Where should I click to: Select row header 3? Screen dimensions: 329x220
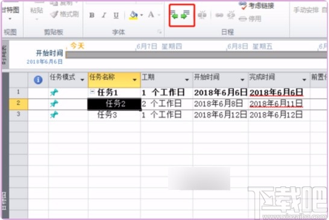click(19, 115)
